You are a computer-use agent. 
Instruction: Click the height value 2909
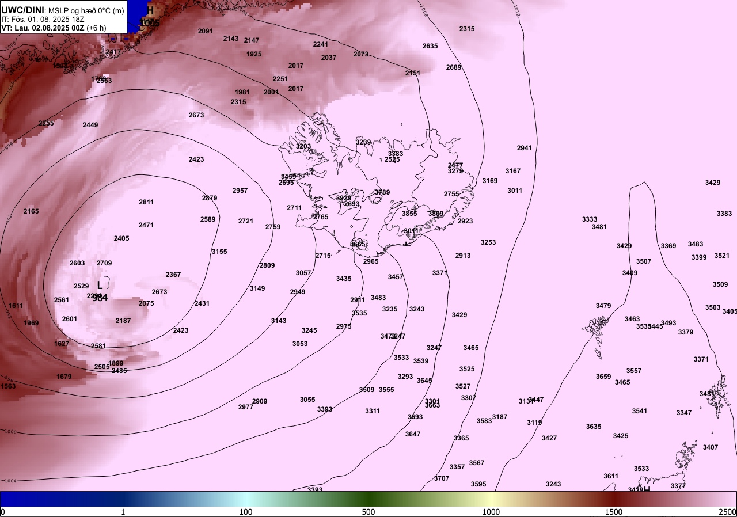click(x=260, y=401)
